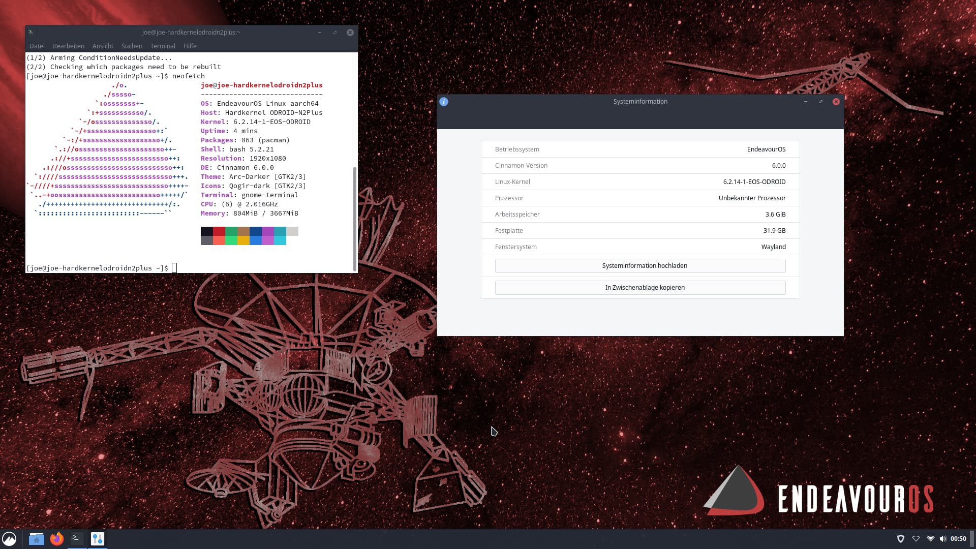Open the Bearbeiten menu
The width and height of the screenshot is (976, 549).
69,46
